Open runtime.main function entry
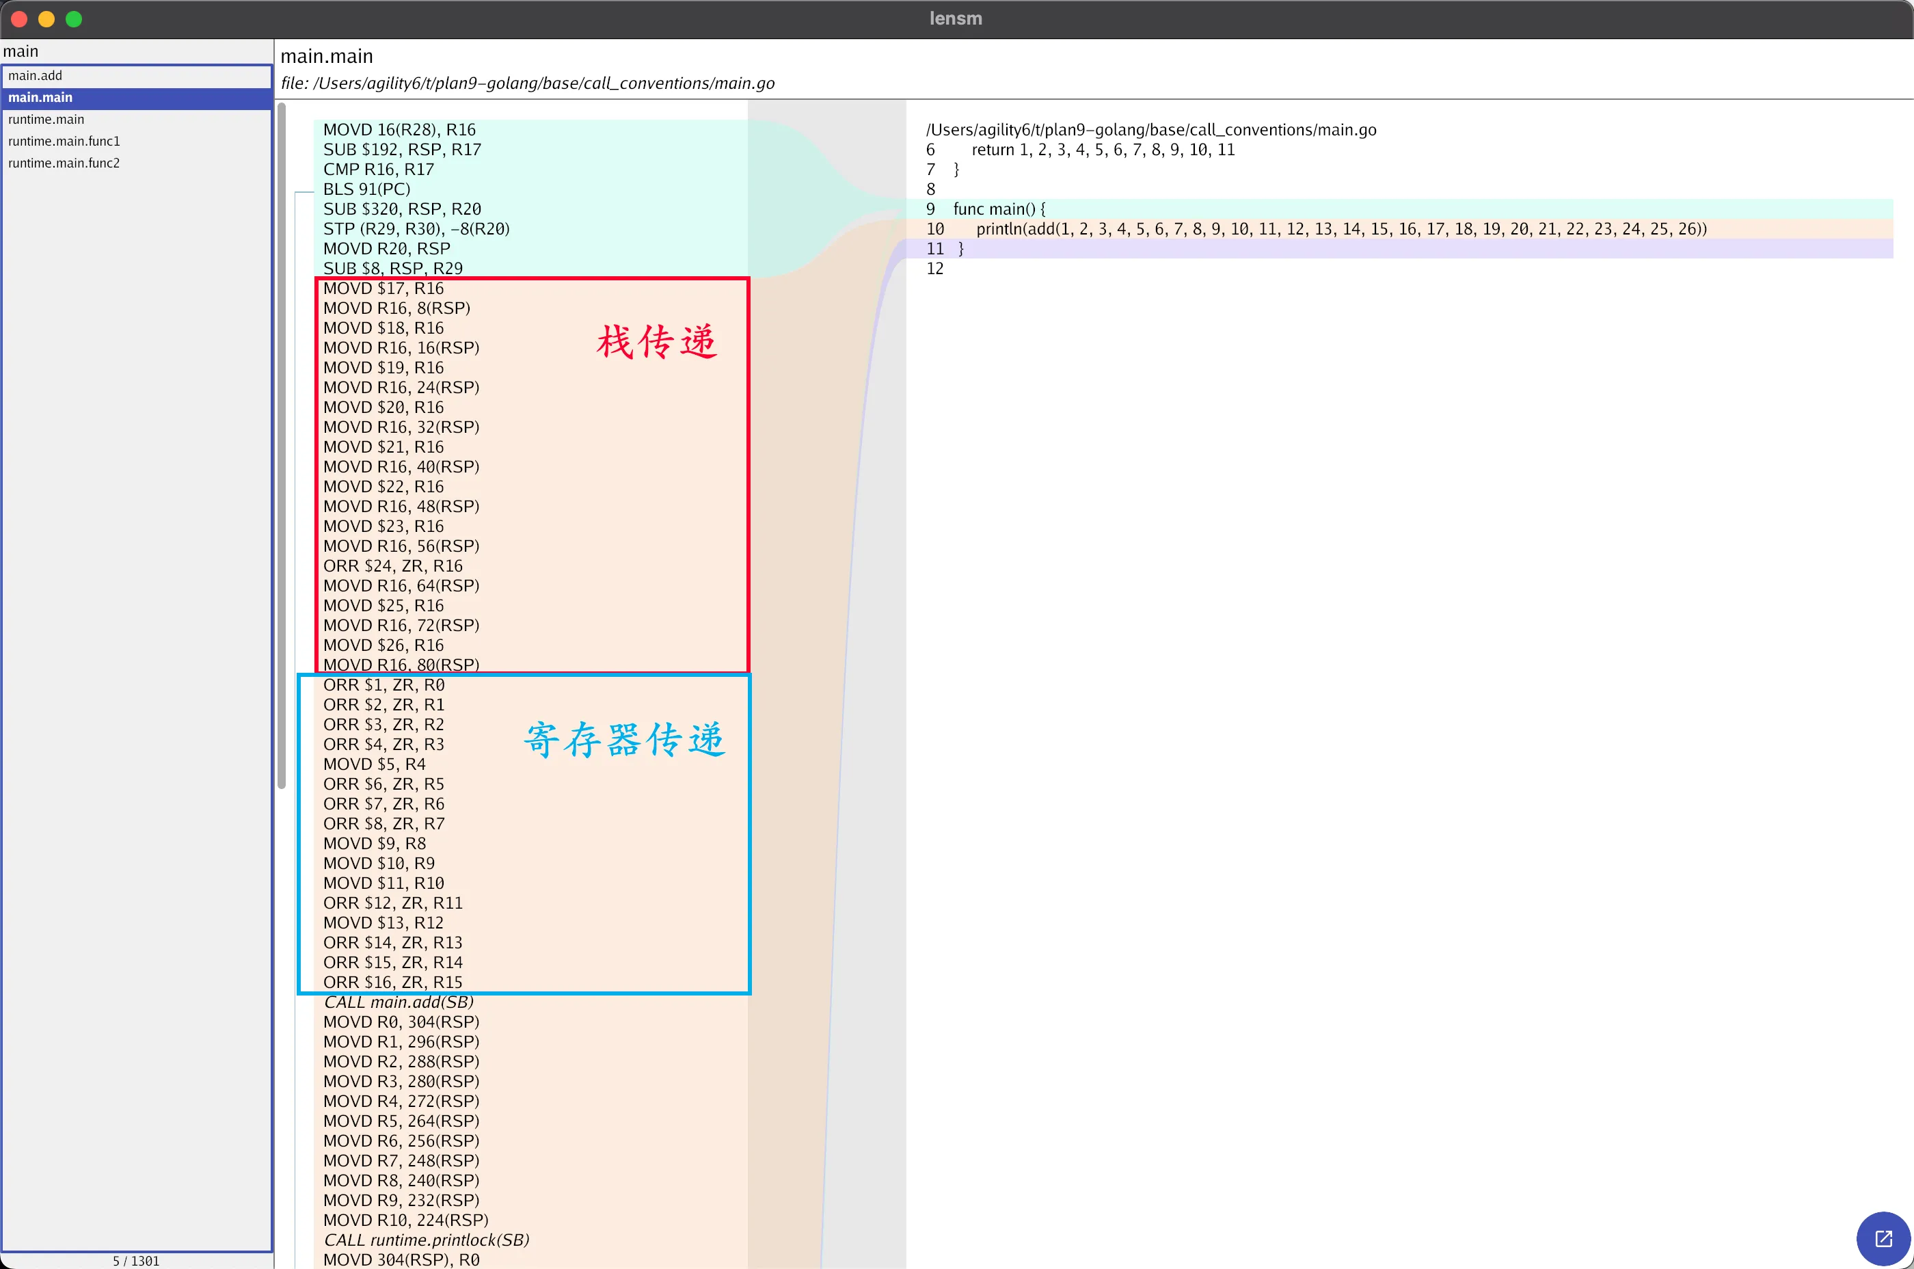This screenshot has width=1914, height=1269. (x=46, y=119)
